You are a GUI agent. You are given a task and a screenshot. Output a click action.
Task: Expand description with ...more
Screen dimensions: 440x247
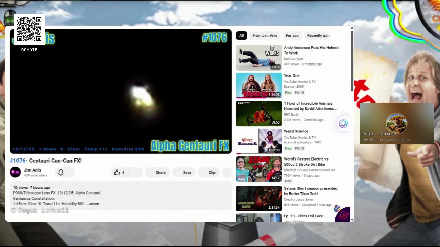click(93, 204)
